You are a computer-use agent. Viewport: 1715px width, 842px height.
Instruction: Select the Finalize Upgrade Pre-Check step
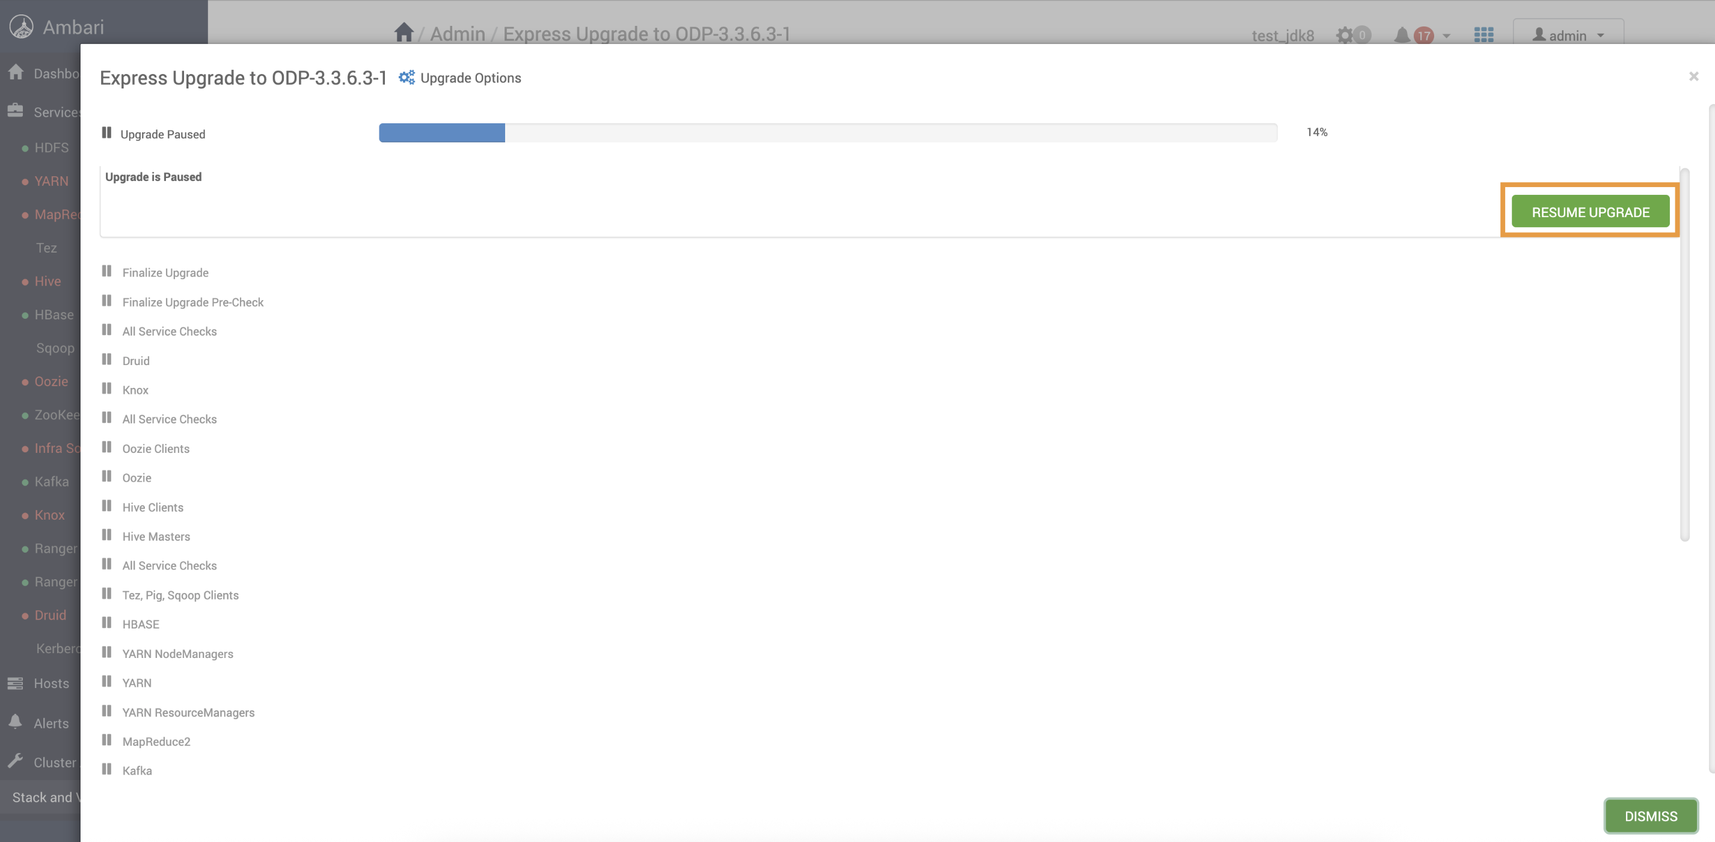pyautogui.click(x=193, y=302)
